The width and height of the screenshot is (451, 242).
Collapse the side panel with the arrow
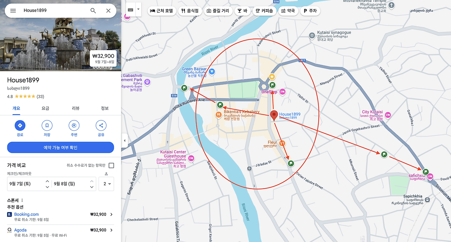coord(124,141)
